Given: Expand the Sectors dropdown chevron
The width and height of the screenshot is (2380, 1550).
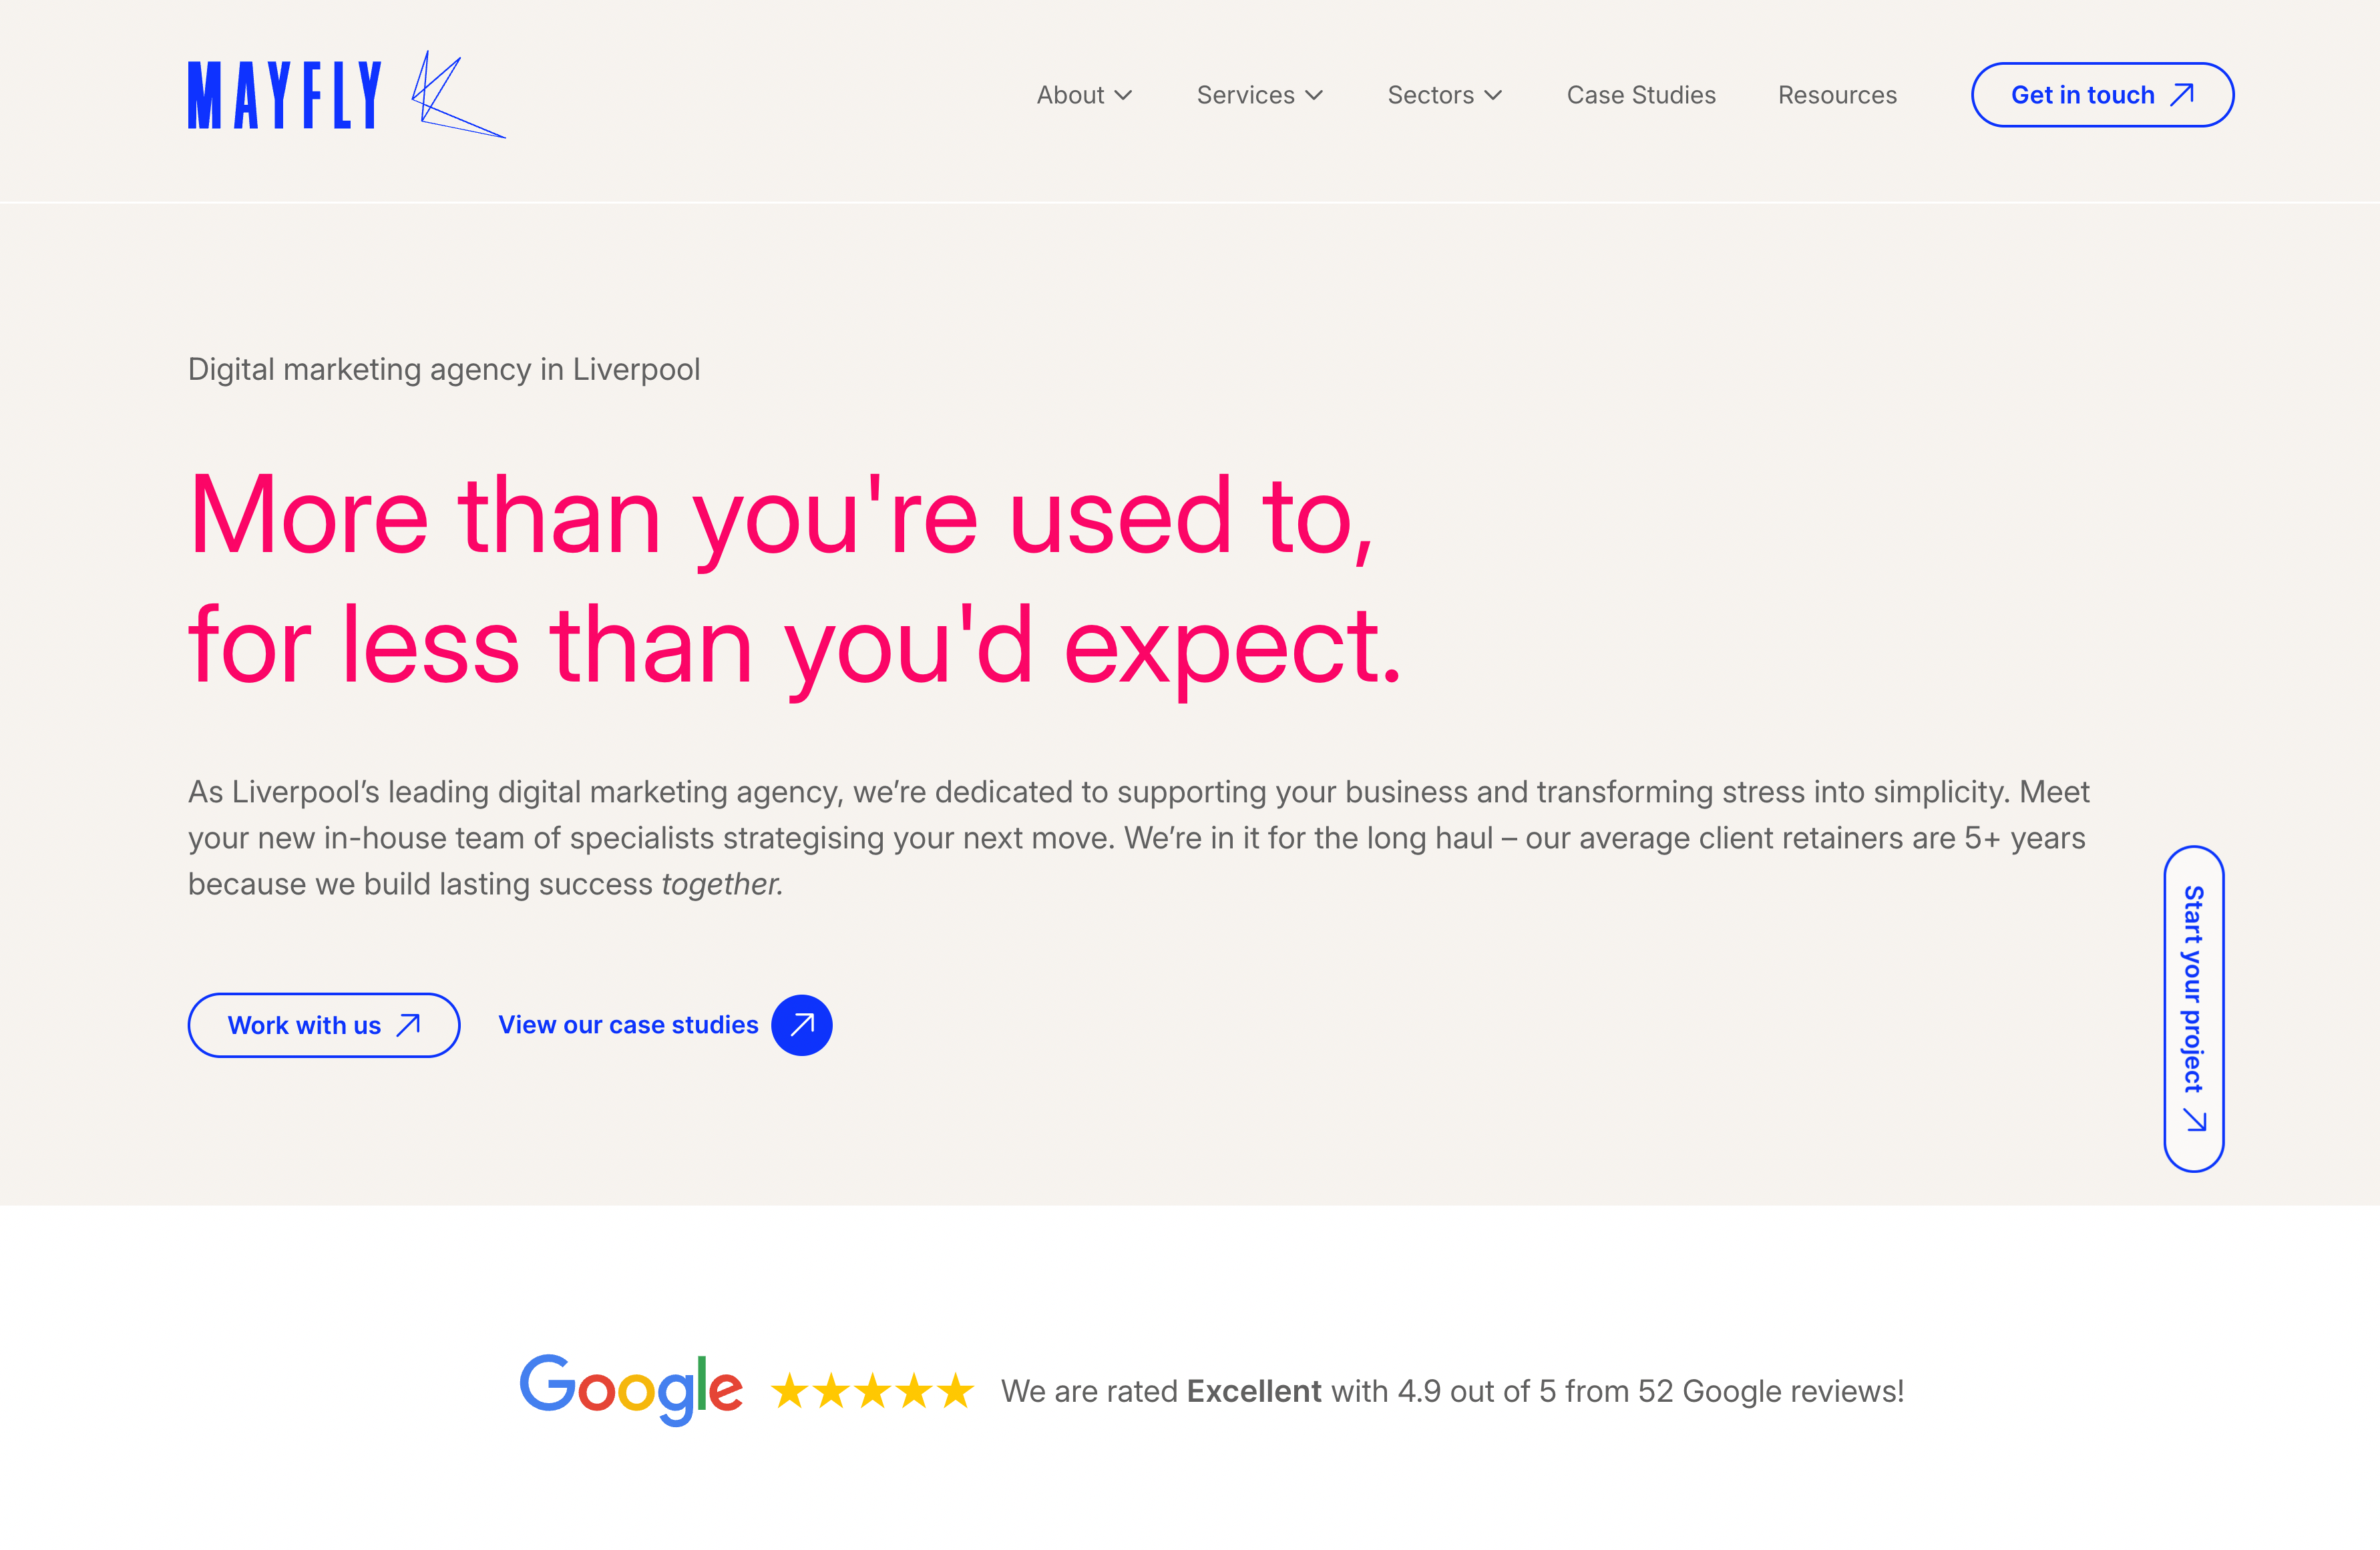Looking at the screenshot, I should [x=1493, y=95].
